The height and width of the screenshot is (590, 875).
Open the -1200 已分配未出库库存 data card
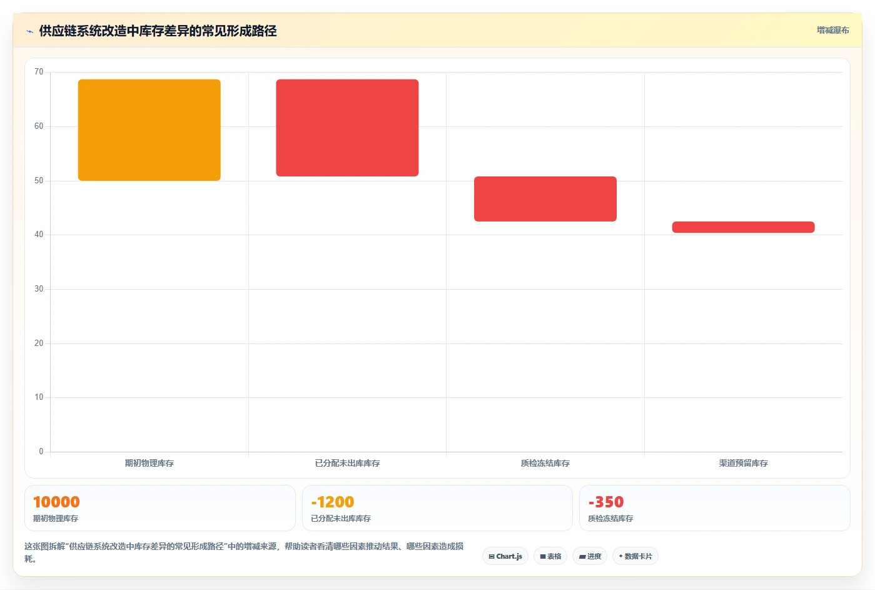point(437,508)
